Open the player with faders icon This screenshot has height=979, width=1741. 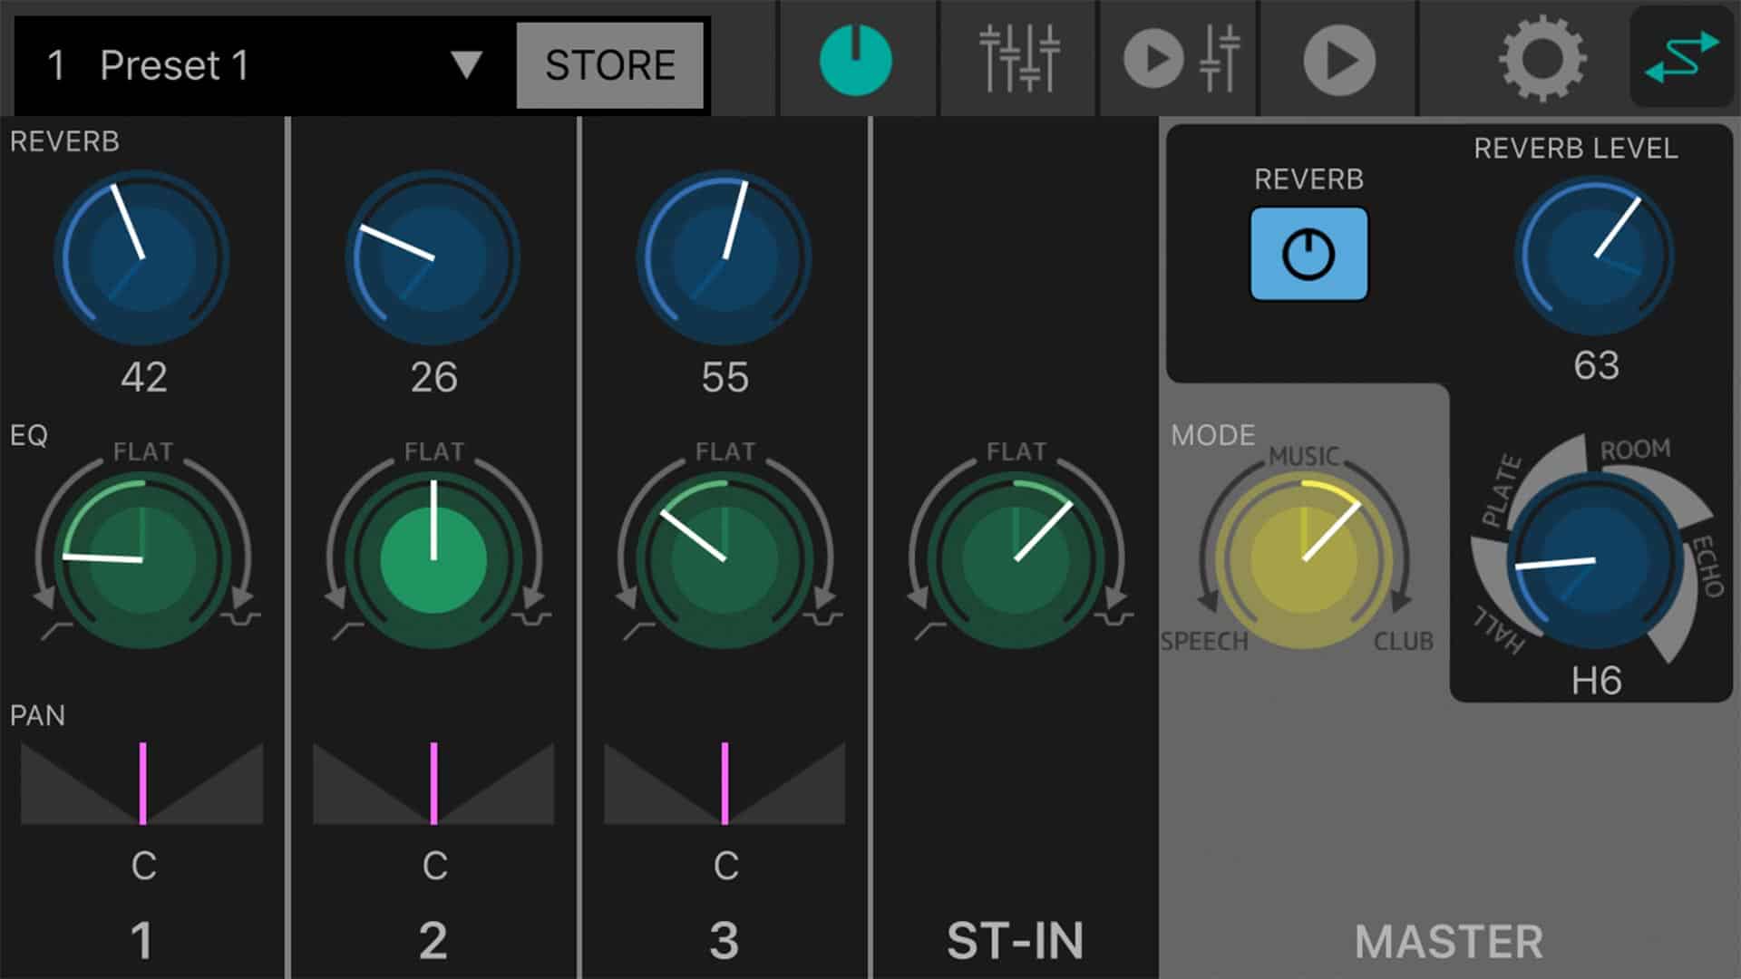pos(1181,61)
